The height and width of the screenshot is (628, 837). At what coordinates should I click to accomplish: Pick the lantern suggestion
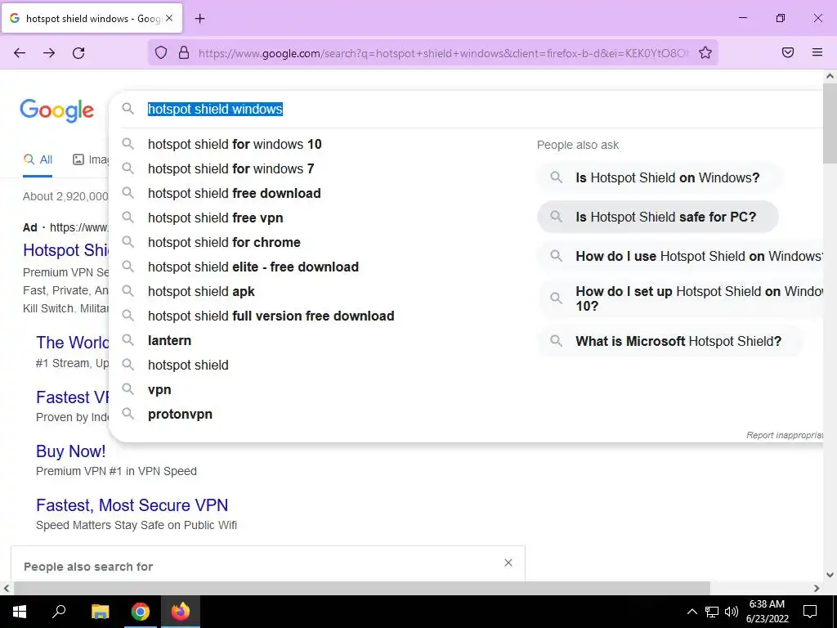[169, 341]
